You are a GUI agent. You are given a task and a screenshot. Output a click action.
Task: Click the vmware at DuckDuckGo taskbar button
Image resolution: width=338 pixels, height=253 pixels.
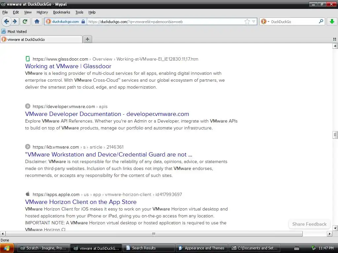[96, 248]
